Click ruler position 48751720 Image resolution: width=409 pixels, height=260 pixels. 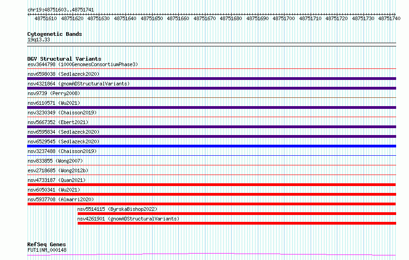pyautogui.click(x=337, y=18)
